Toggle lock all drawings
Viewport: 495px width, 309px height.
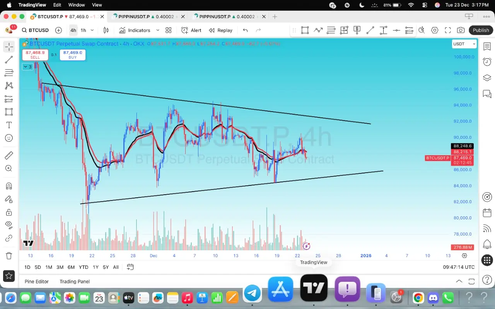[x=9, y=212]
